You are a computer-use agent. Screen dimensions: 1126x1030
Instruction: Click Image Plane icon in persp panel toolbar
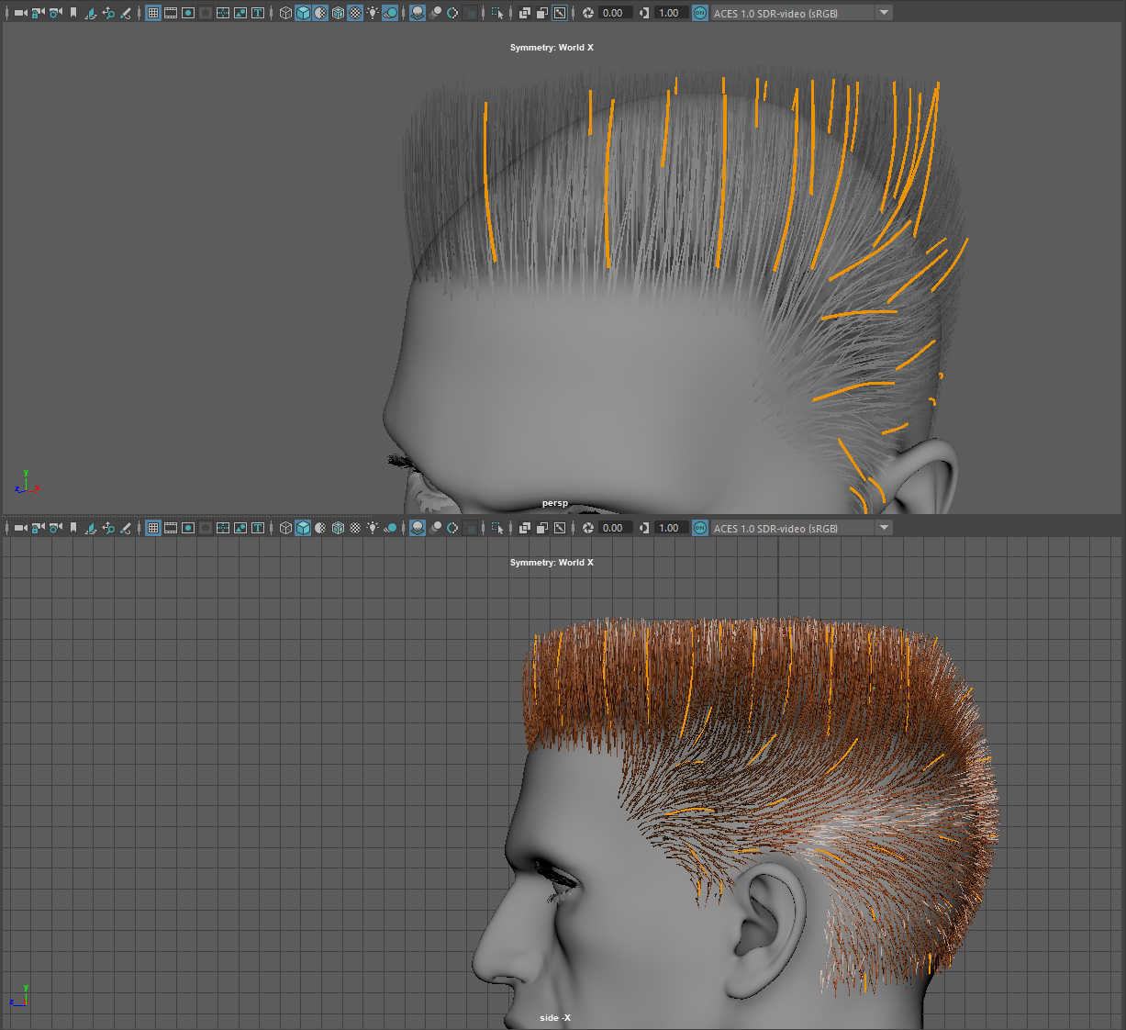(91, 13)
